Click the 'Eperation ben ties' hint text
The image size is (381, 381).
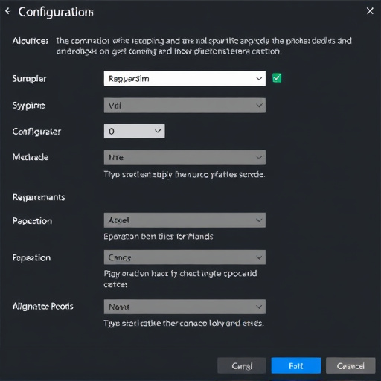[159, 237]
